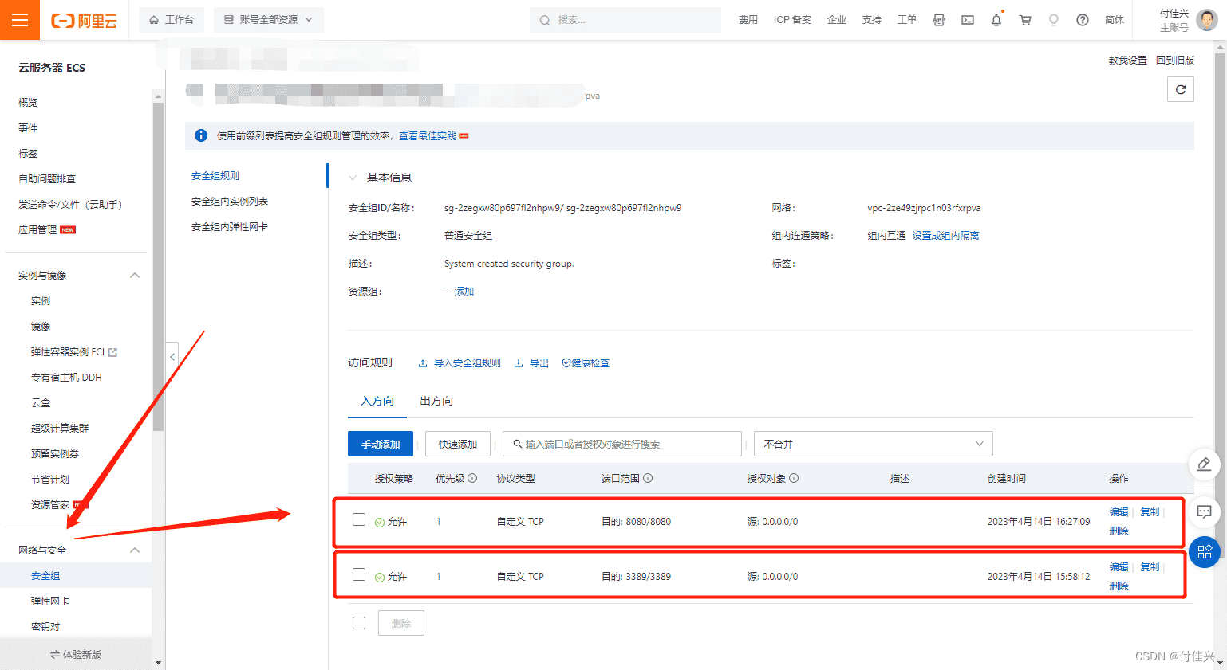Collapse the 实例与镜像 sidebar section
The width and height of the screenshot is (1227, 670).
(135, 276)
